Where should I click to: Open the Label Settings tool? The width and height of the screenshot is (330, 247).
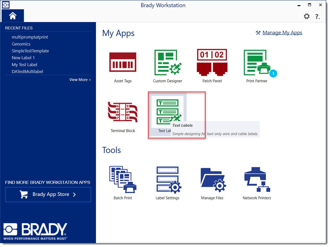167,179
